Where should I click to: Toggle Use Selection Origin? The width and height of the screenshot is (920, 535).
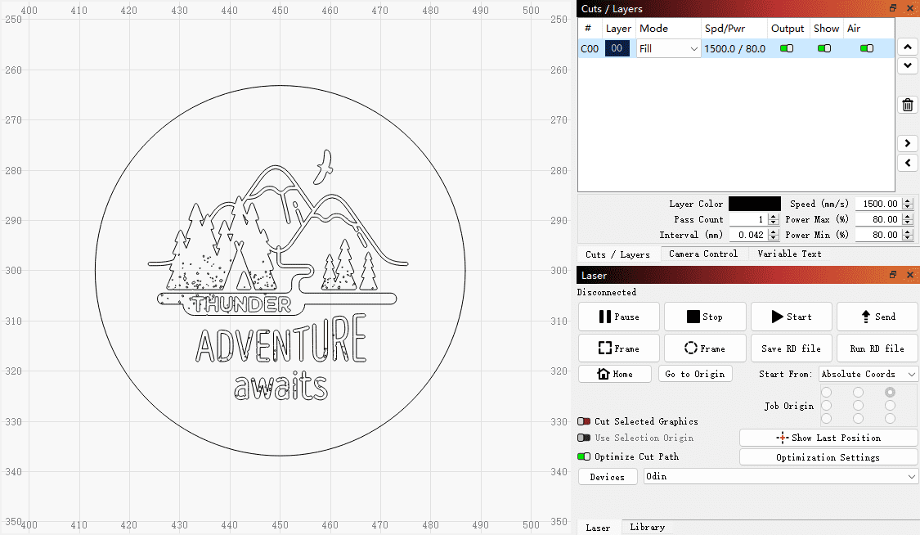584,438
